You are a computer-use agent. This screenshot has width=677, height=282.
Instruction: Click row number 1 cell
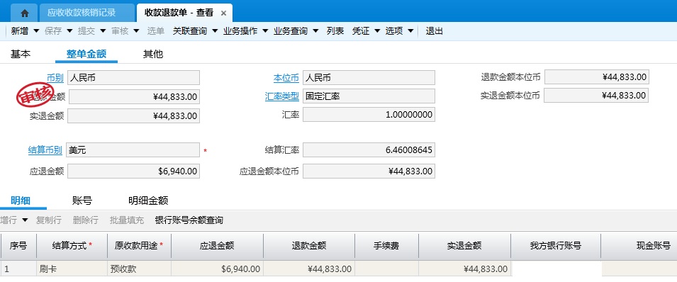click(x=18, y=269)
